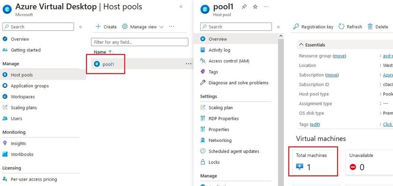Click edit link beside Tags
Viewport: 393px width, 186px height.
click(315, 124)
